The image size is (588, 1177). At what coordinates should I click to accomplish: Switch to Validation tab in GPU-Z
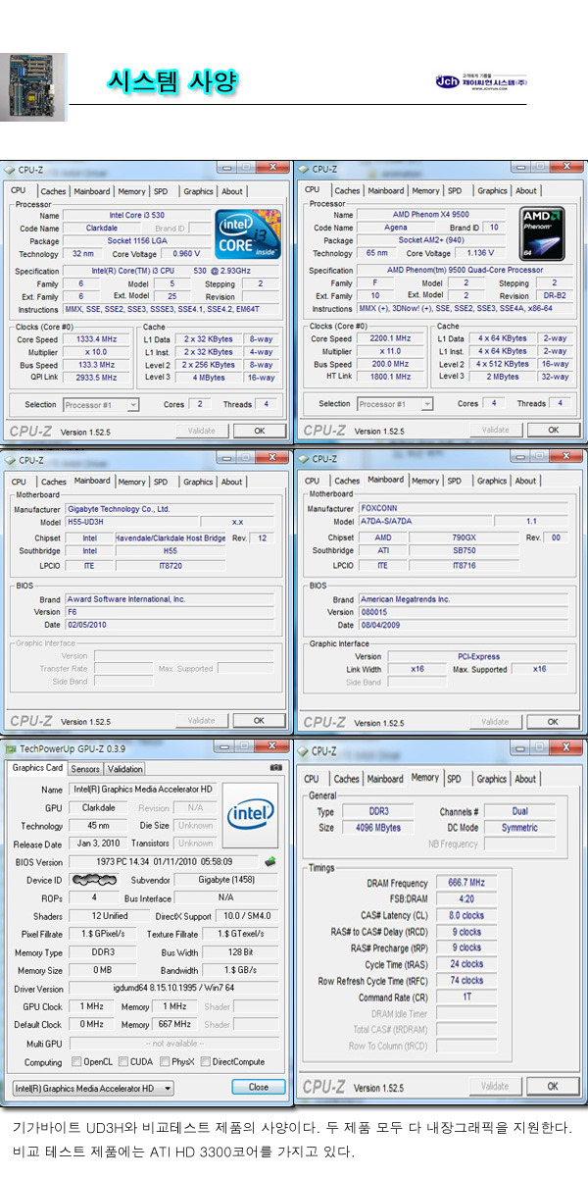click(124, 769)
